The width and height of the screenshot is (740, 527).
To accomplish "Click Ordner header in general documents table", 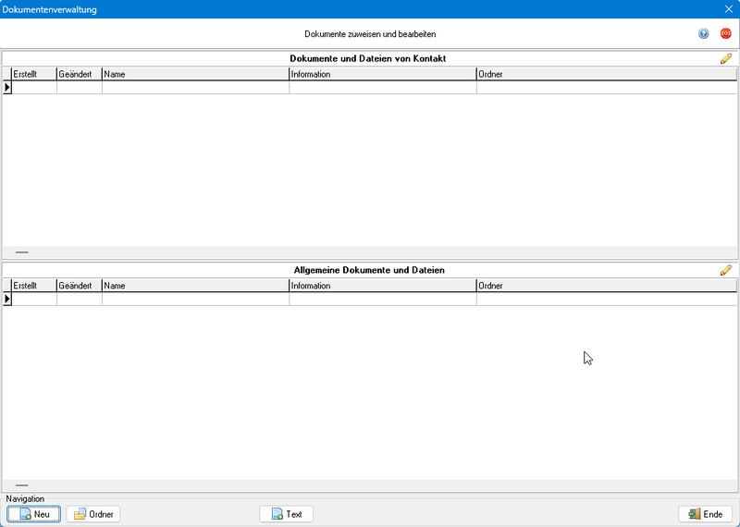I will (606, 286).
